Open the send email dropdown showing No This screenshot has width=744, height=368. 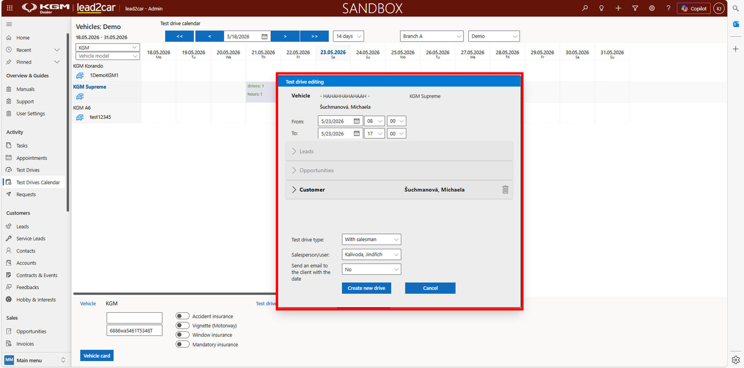[372, 269]
